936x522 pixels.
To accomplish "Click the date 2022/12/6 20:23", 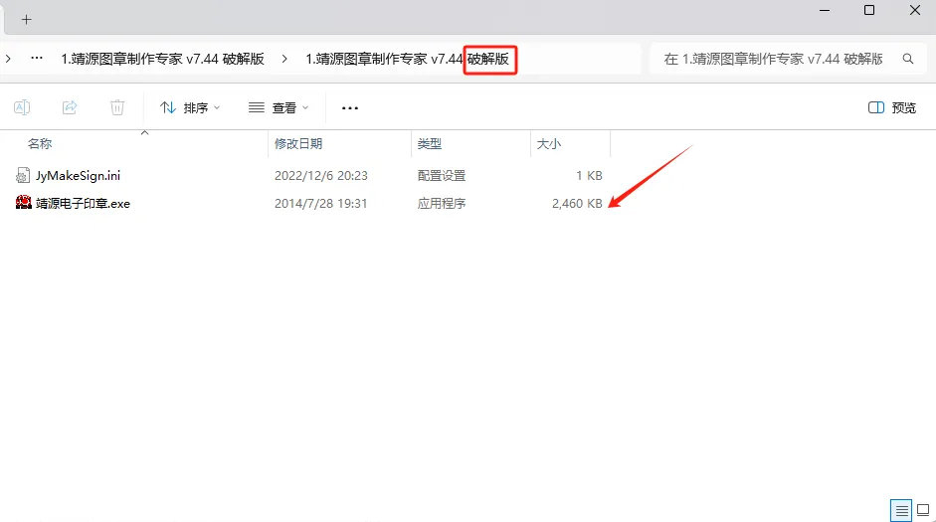I will click(320, 175).
